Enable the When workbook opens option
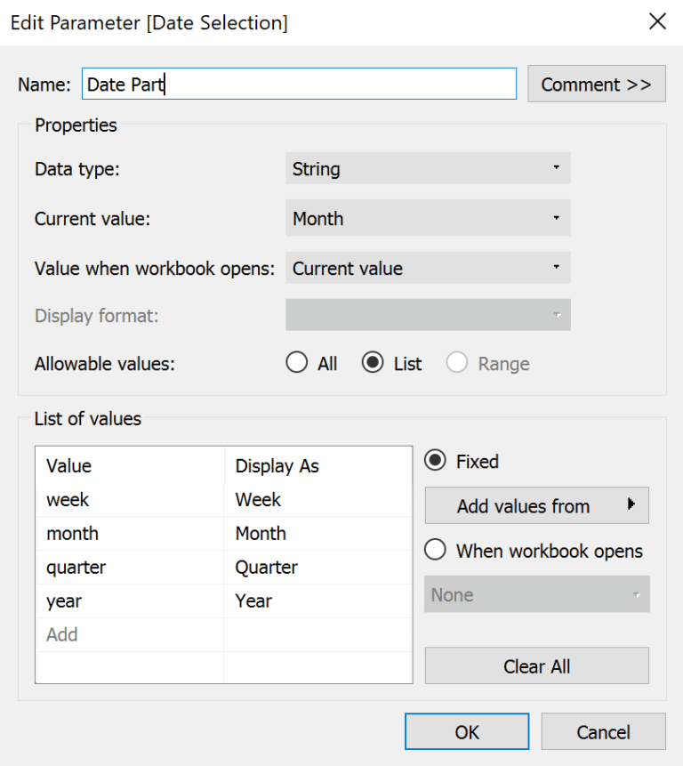 (x=435, y=550)
